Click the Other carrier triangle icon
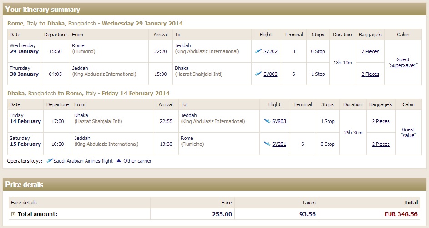Viewport: 429px width, 228px height. click(x=119, y=161)
